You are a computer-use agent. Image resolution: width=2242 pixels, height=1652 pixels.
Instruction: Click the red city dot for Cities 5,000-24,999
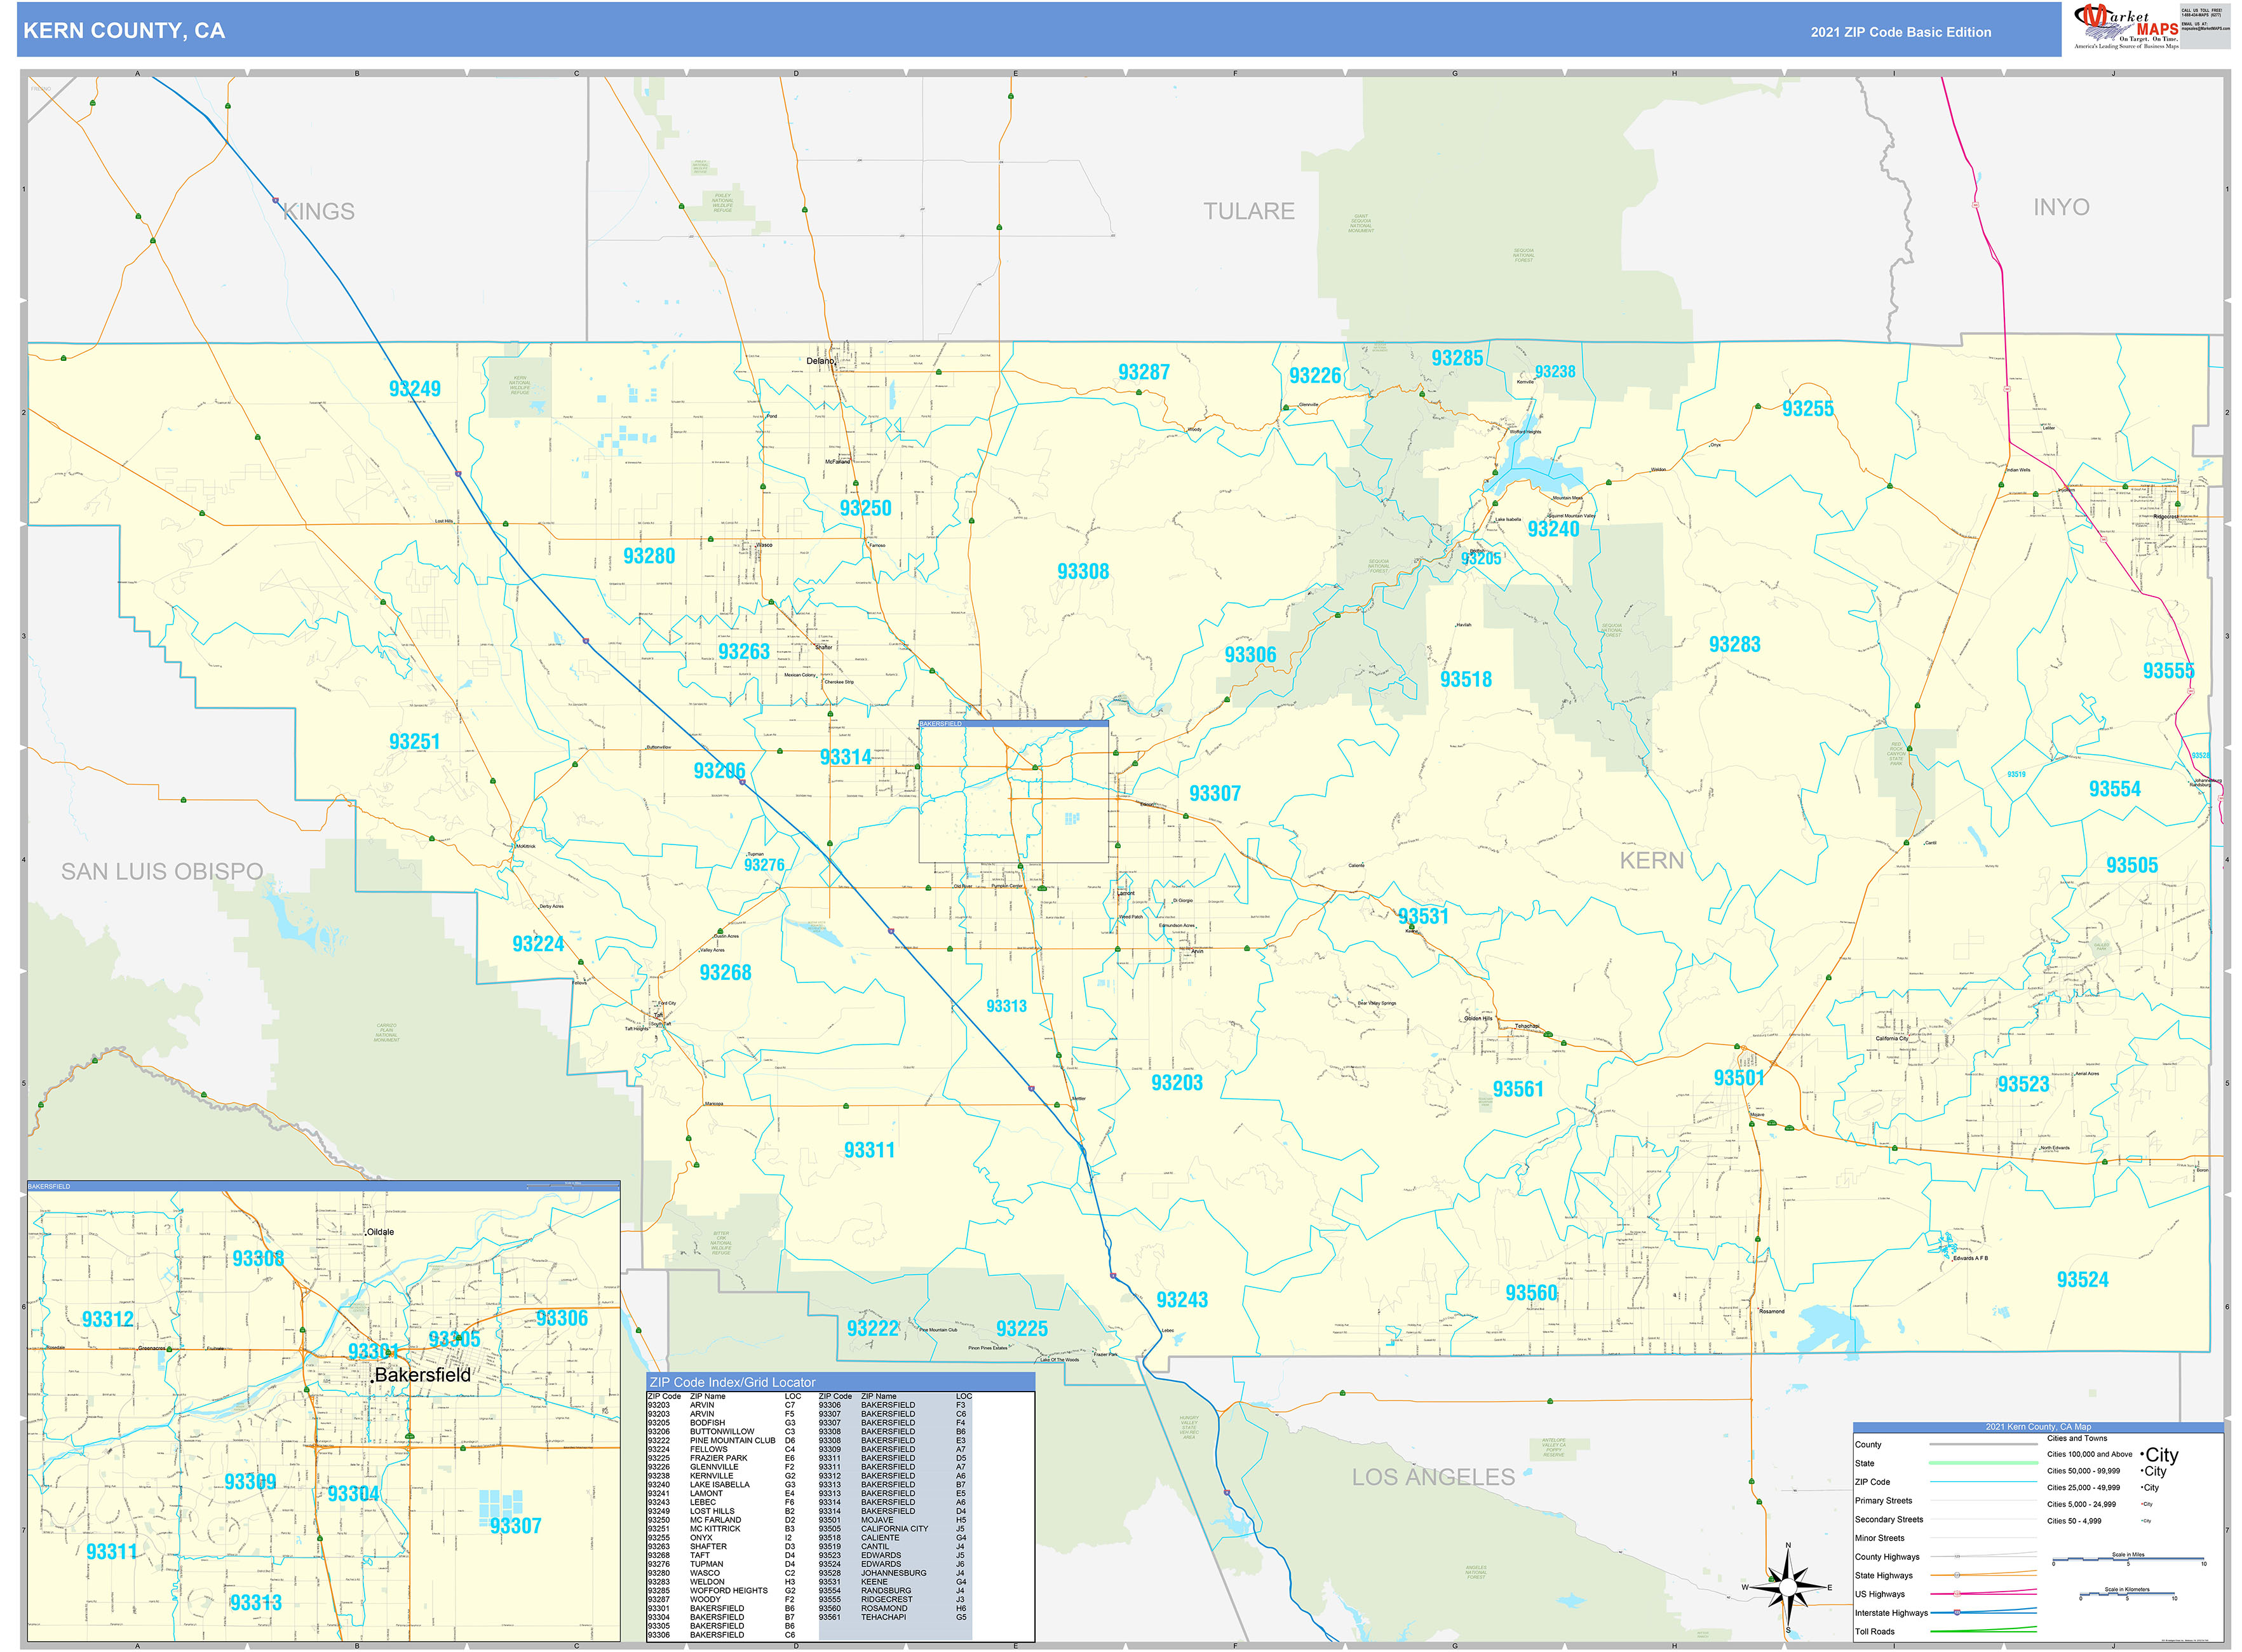(2141, 1504)
